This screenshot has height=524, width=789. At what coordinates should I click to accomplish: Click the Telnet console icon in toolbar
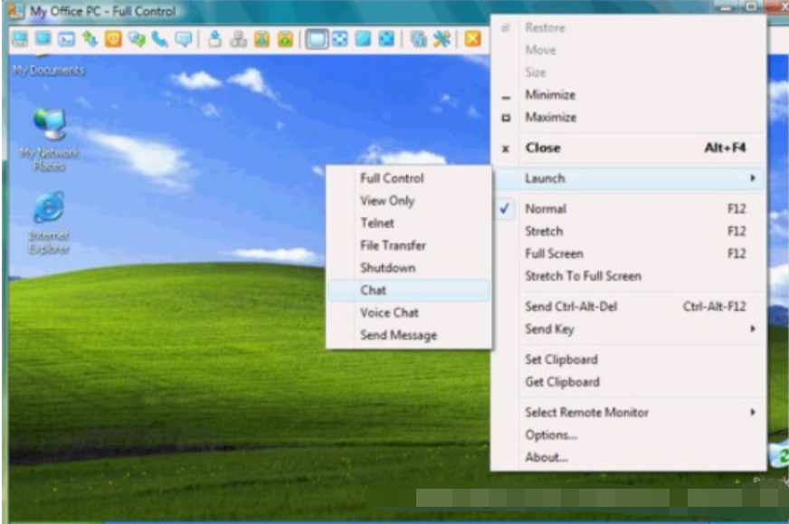tap(66, 39)
